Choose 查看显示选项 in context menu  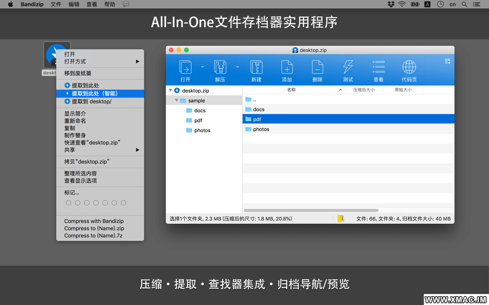click(100, 181)
